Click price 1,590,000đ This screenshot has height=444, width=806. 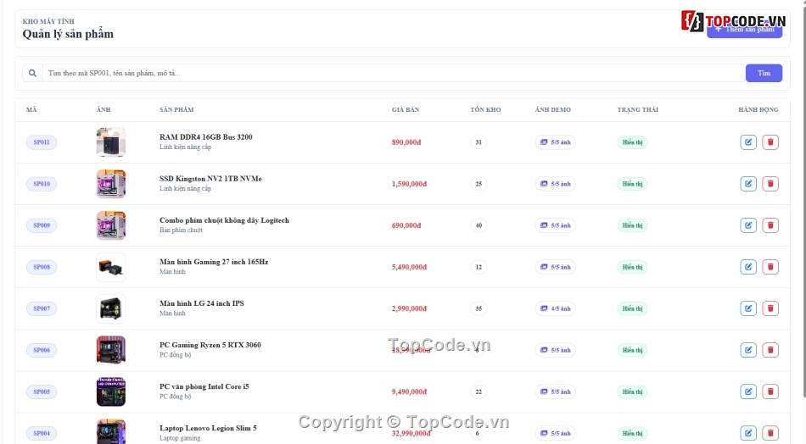(x=409, y=184)
